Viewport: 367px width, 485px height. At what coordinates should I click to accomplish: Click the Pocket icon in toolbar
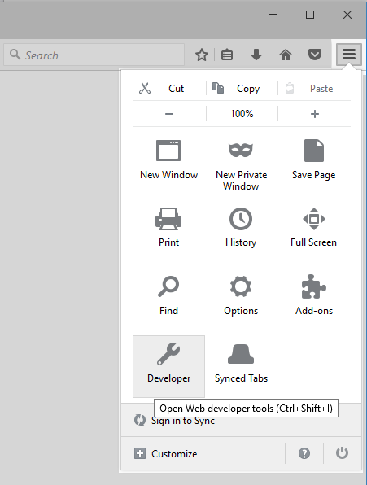315,55
